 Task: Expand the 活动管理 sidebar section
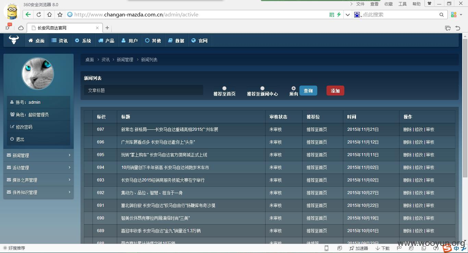coord(38,167)
